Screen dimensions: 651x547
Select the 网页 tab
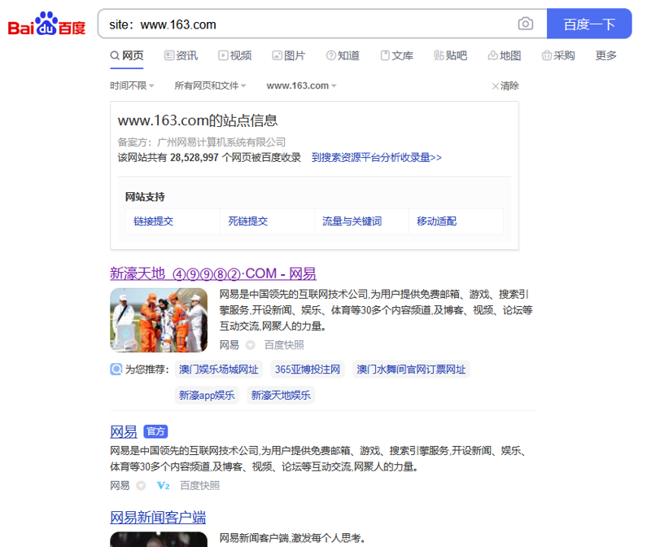[x=127, y=55]
